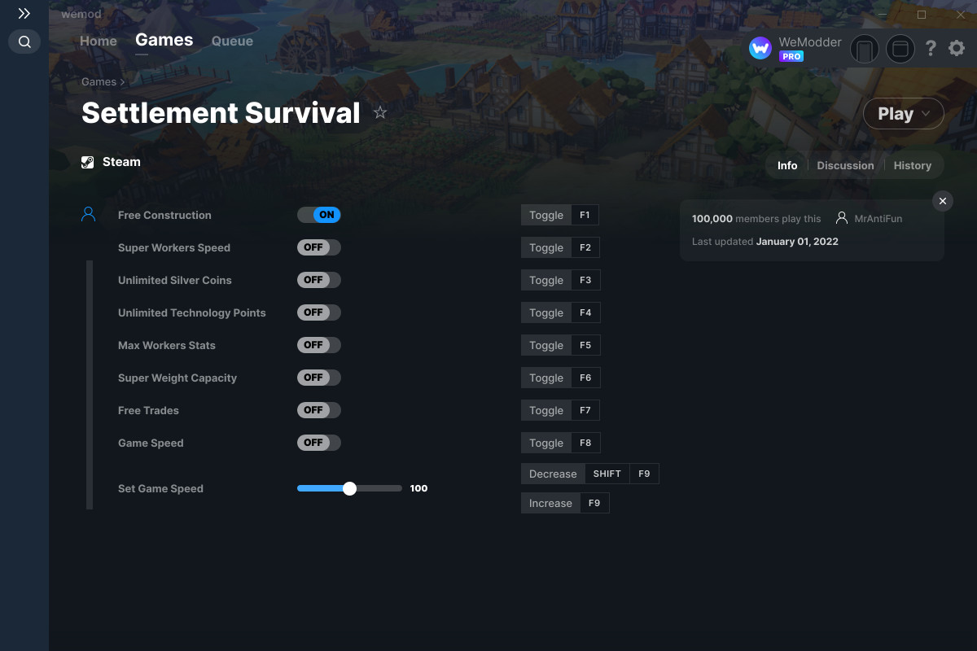Click the '100,000 members play this' text
This screenshot has height=651, width=977.
point(756,218)
